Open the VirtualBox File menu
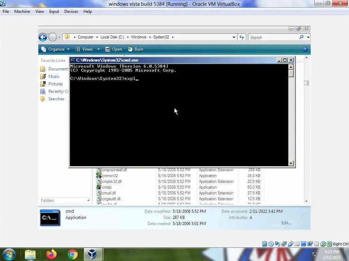 [6, 12]
